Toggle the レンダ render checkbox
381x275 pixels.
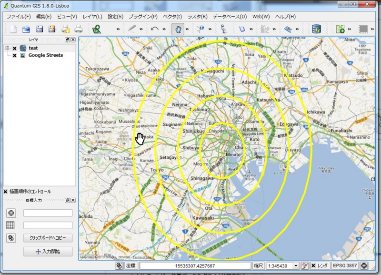click(x=313, y=265)
